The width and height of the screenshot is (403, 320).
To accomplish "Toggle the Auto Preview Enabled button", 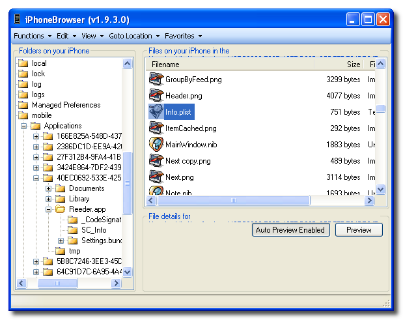I will [290, 229].
